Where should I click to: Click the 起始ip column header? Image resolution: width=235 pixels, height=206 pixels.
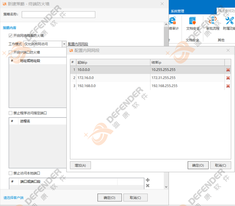click(x=113, y=62)
